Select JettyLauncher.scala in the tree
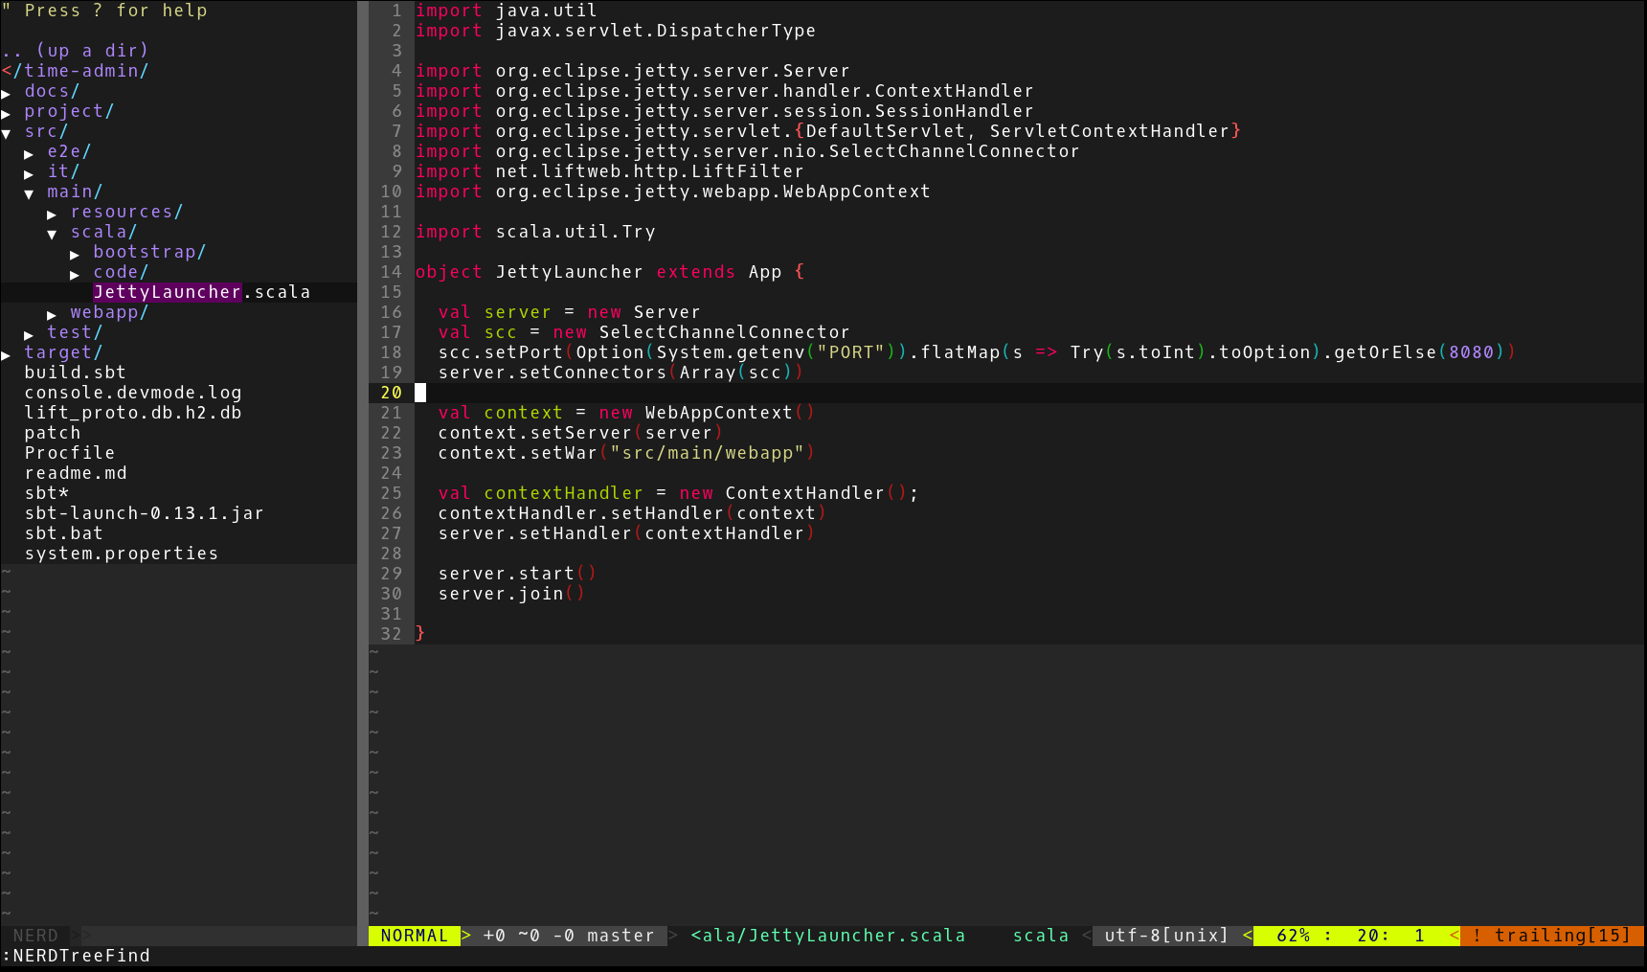 coord(201,292)
